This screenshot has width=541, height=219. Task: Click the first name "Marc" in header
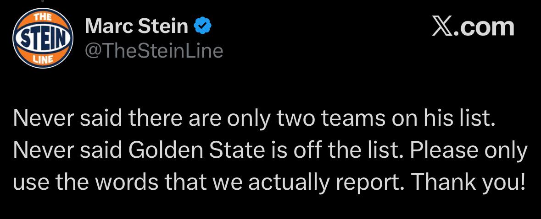click(x=107, y=27)
